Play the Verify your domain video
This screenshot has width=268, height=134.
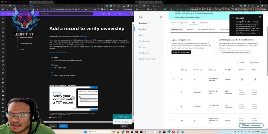tap(73, 98)
